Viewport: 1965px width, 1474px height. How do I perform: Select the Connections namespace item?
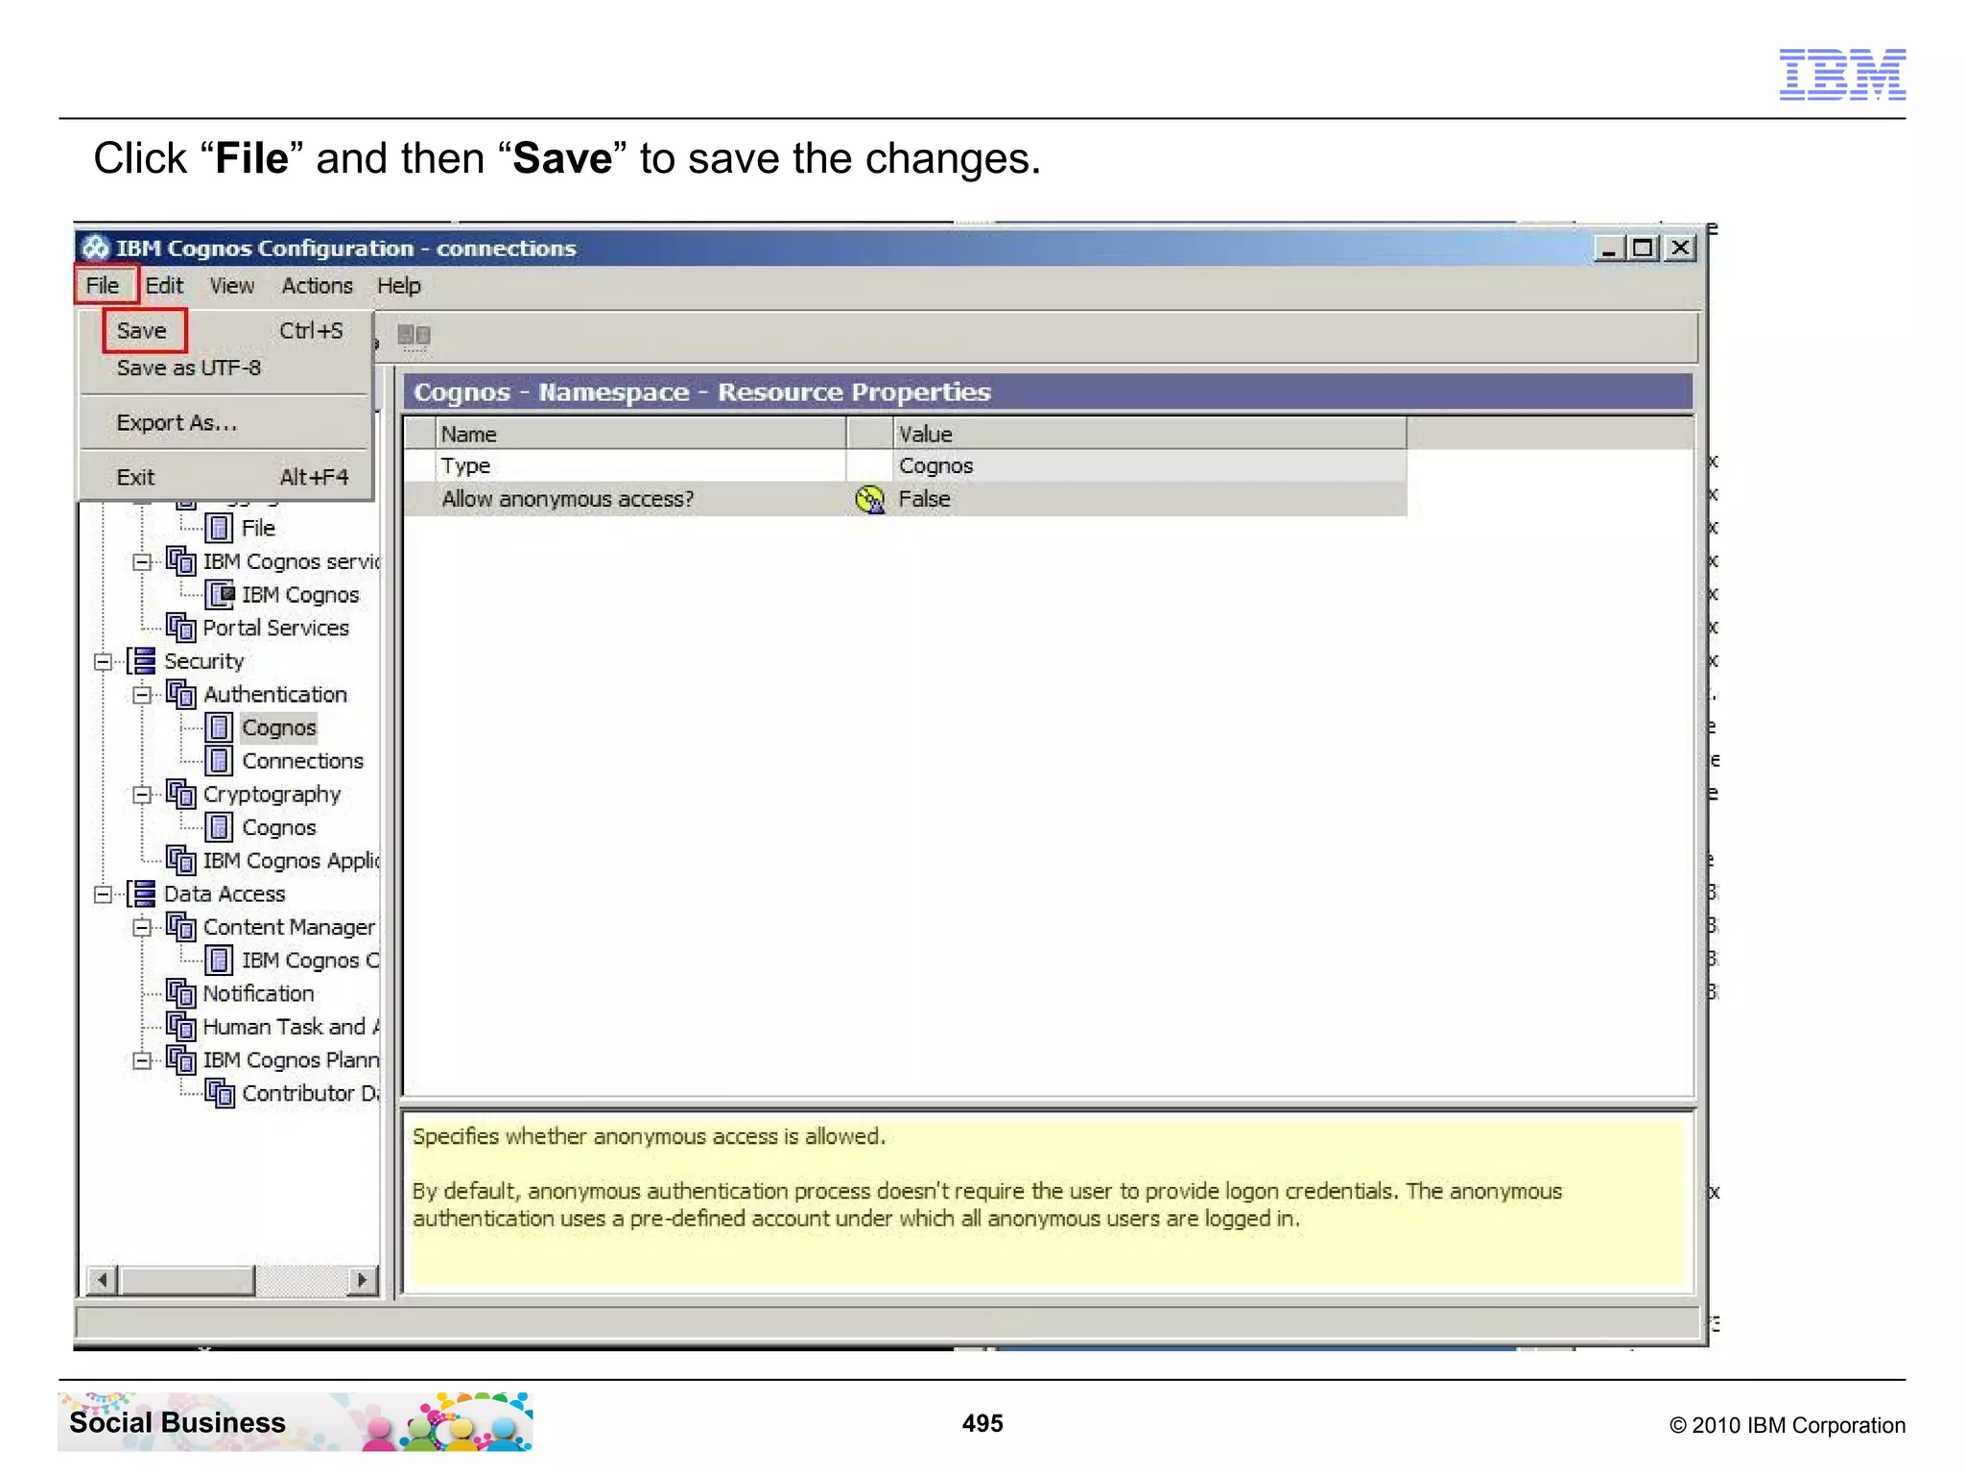pos(302,760)
